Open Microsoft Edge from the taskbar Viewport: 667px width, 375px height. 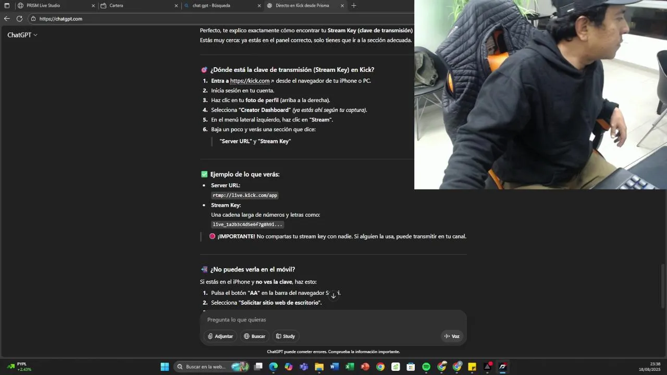(274, 367)
